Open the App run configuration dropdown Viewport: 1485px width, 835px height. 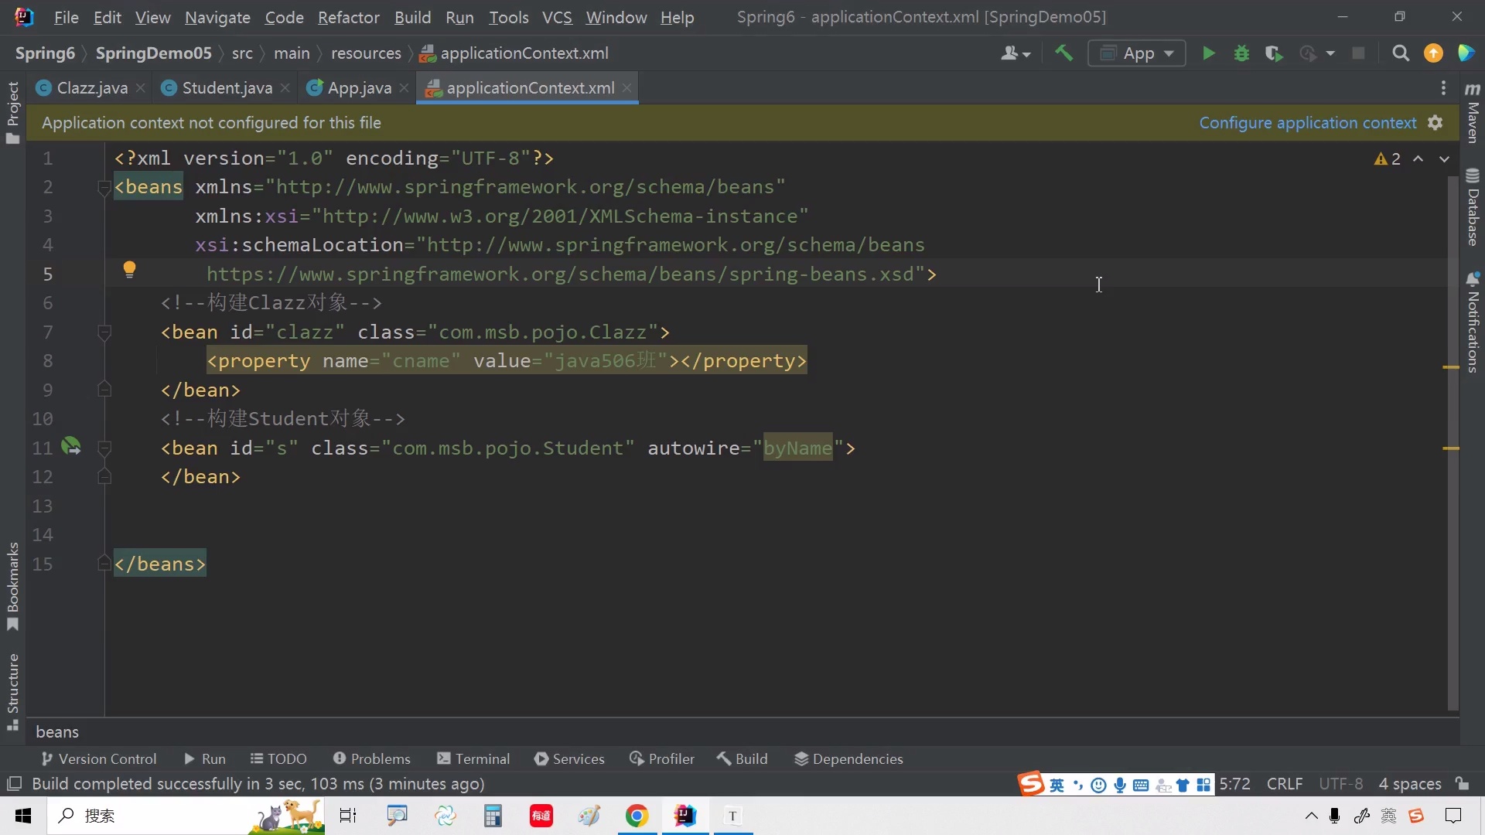[1137, 53]
